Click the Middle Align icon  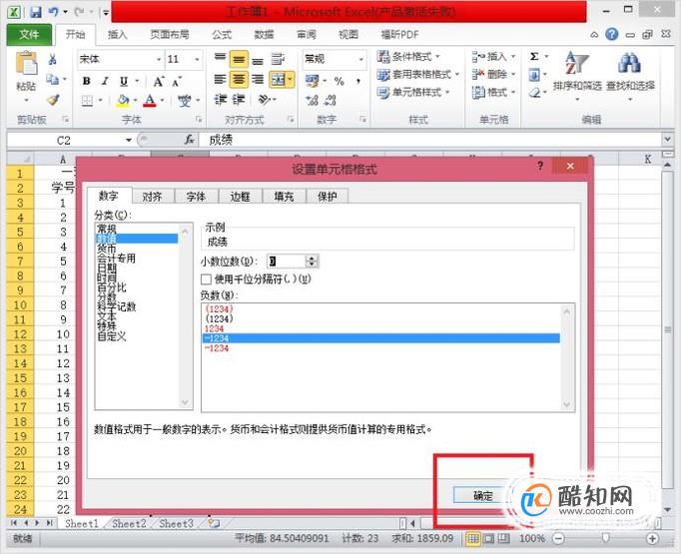[239, 59]
